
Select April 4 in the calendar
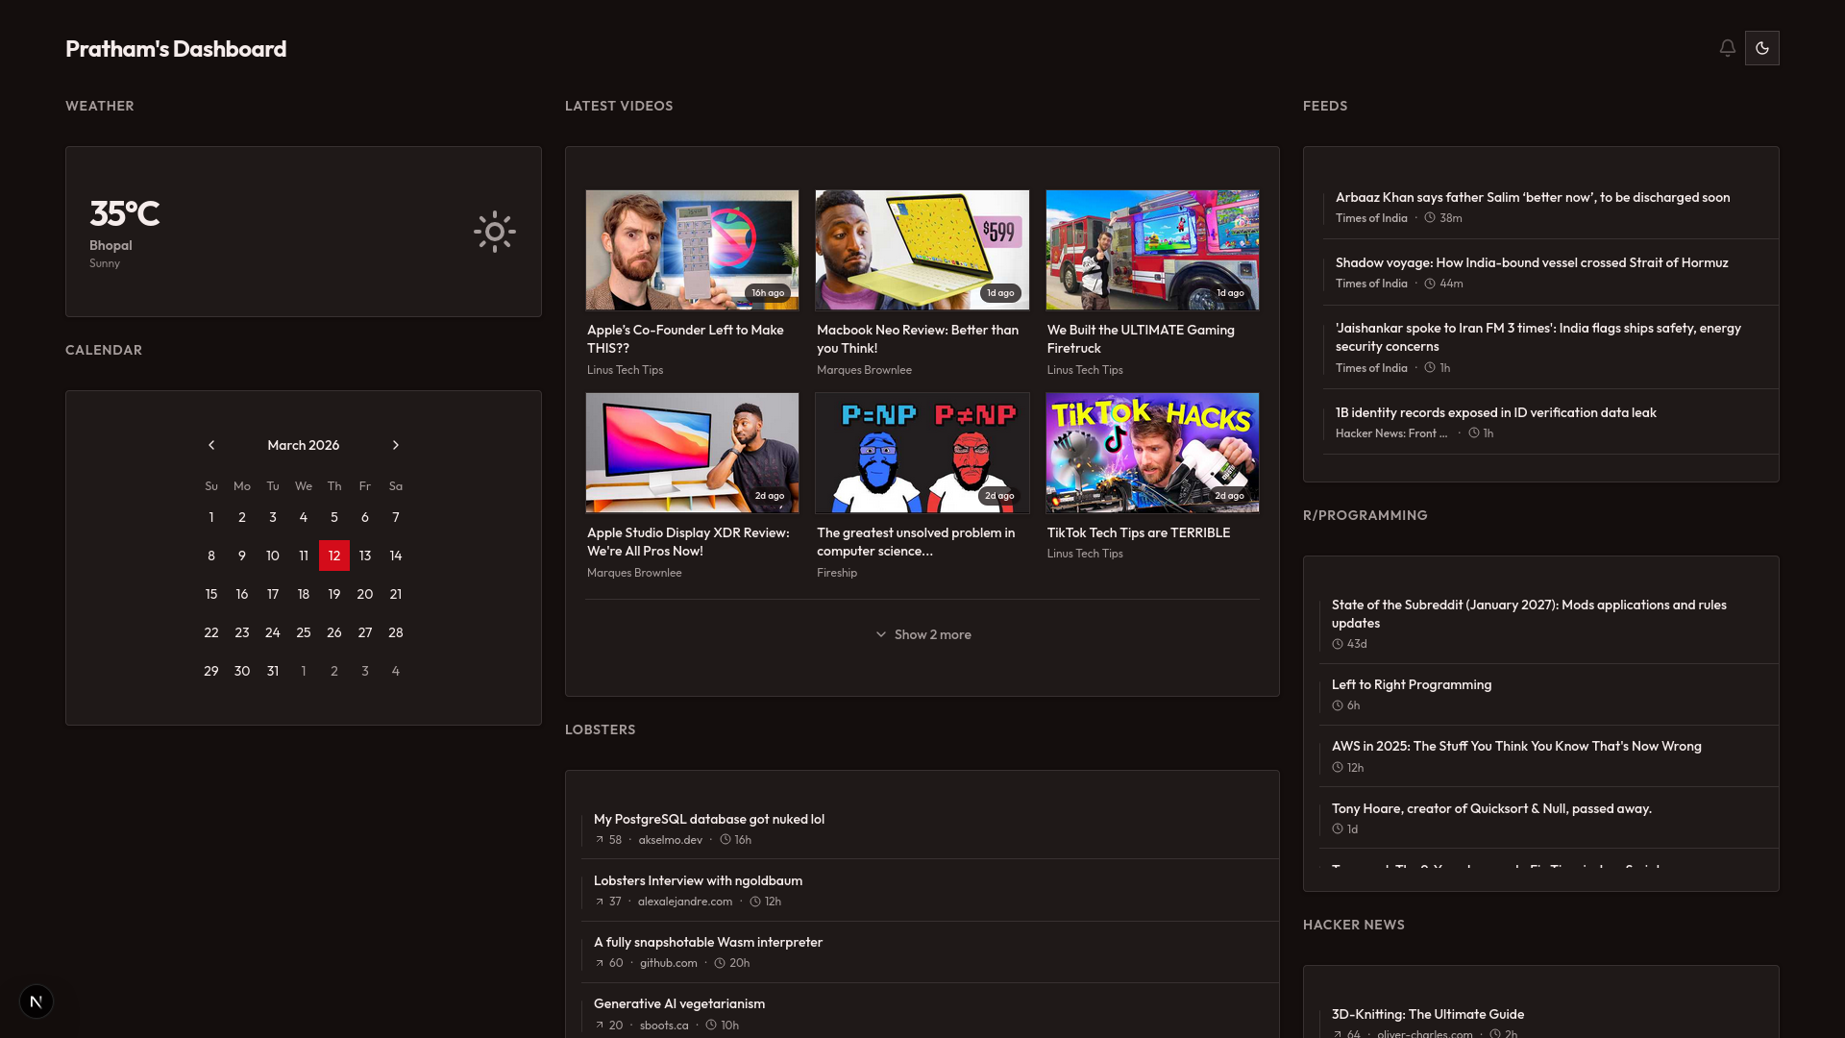[396, 671]
